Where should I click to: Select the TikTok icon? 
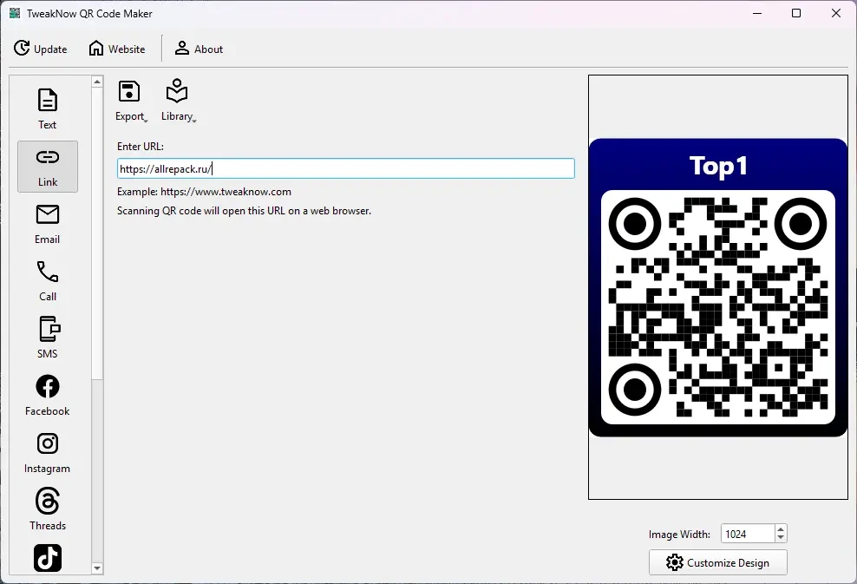point(48,558)
